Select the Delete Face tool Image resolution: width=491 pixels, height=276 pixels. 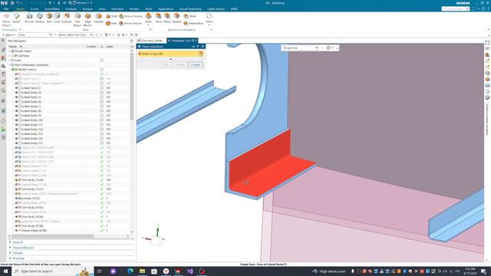click(167, 18)
